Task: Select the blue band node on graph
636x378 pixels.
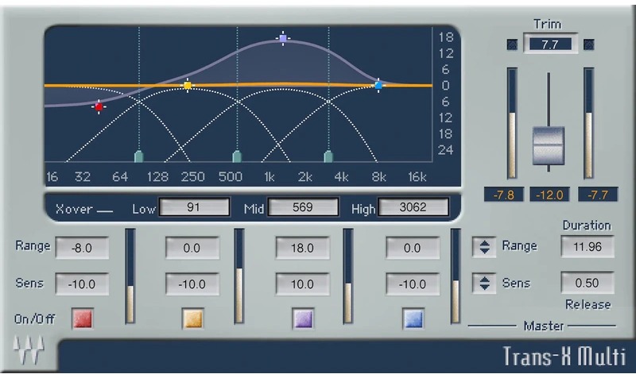Action: [x=378, y=86]
